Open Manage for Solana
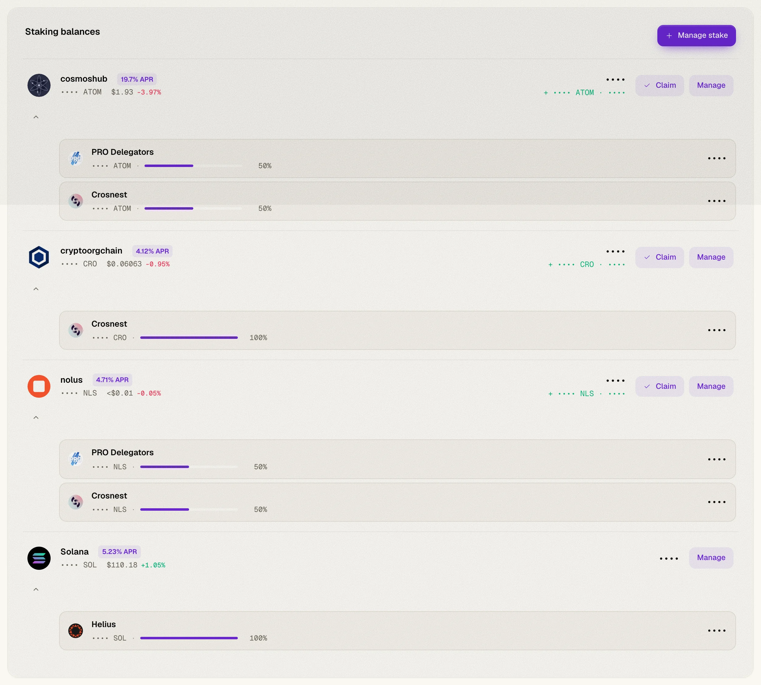This screenshot has height=685, width=761. 711,557
